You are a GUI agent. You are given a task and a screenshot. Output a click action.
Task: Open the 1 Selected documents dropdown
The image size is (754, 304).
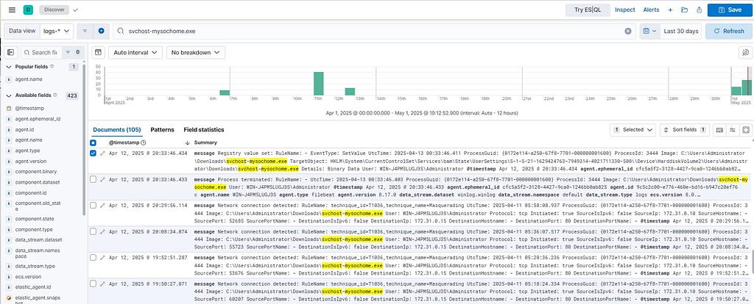(x=633, y=129)
